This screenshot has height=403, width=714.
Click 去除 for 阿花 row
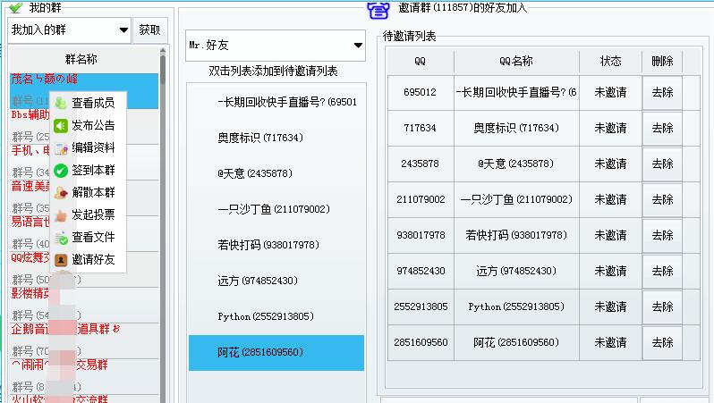[662, 342]
